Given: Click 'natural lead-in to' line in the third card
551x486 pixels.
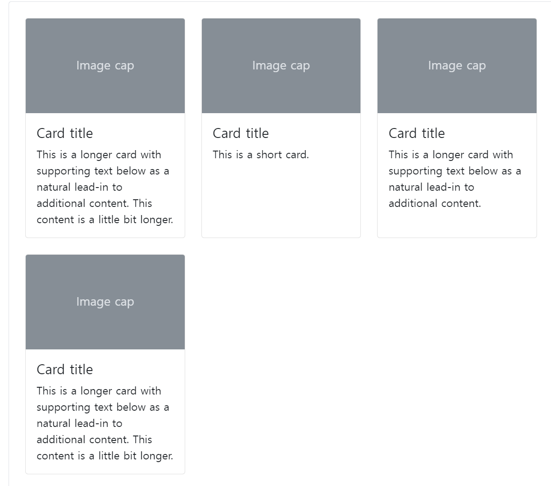Looking at the screenshot, I should pyautogui.click(x=431, y=187).
